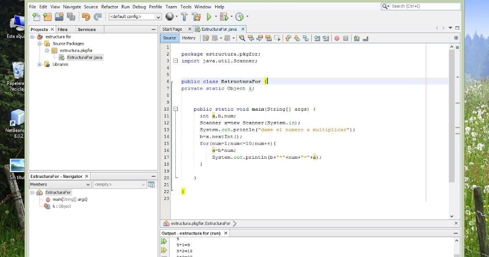Click the Toggle Bookmark icon in editor toolbar
The height and width of the screenshot is (257, 489).
click(306, 38)
